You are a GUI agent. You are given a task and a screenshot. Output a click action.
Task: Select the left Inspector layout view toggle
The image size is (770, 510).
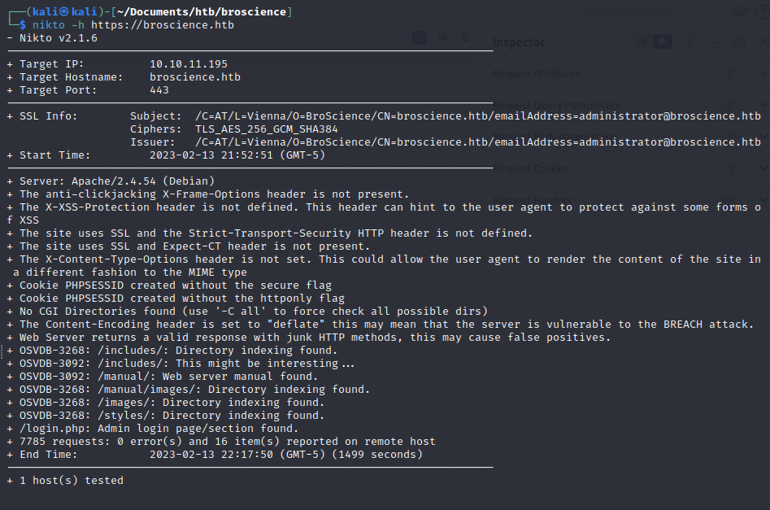click(x=642, y=41)
